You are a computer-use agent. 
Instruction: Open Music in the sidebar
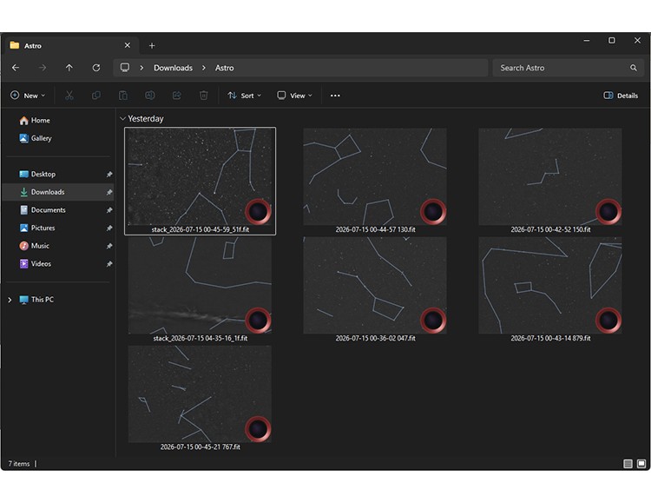[x=58, y=246]
